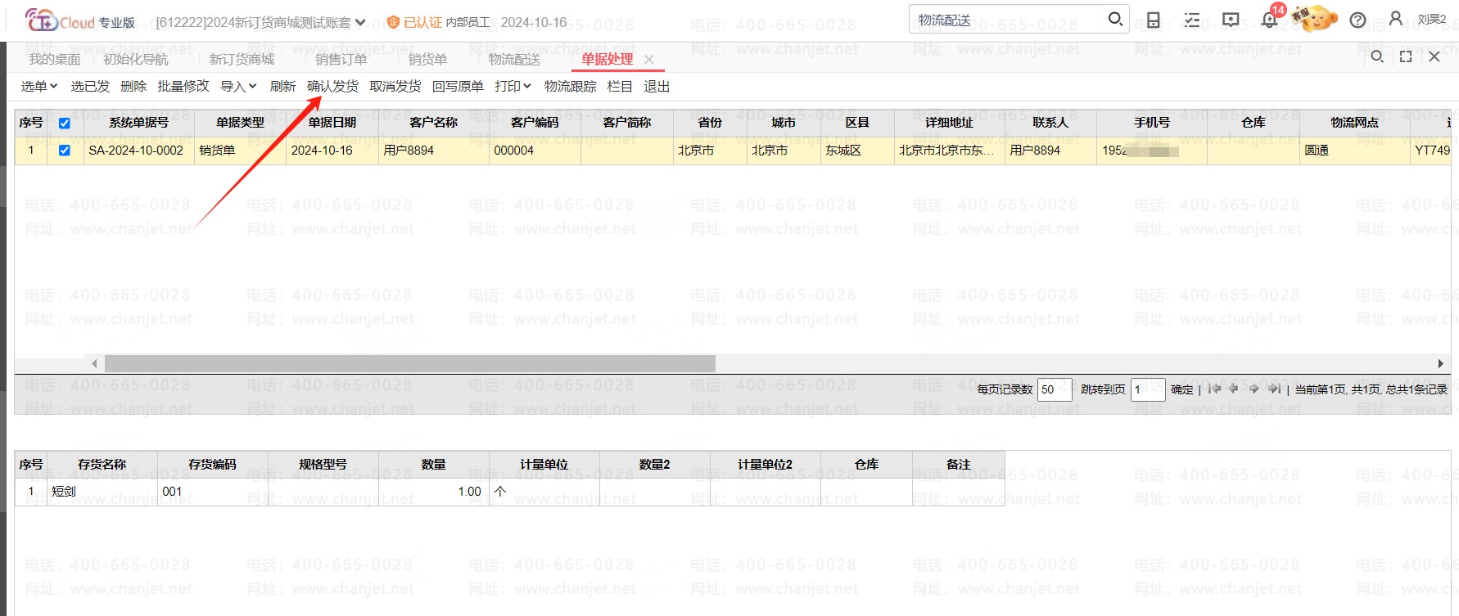Focus the top search field containing 物流配送

point(1009,20)
